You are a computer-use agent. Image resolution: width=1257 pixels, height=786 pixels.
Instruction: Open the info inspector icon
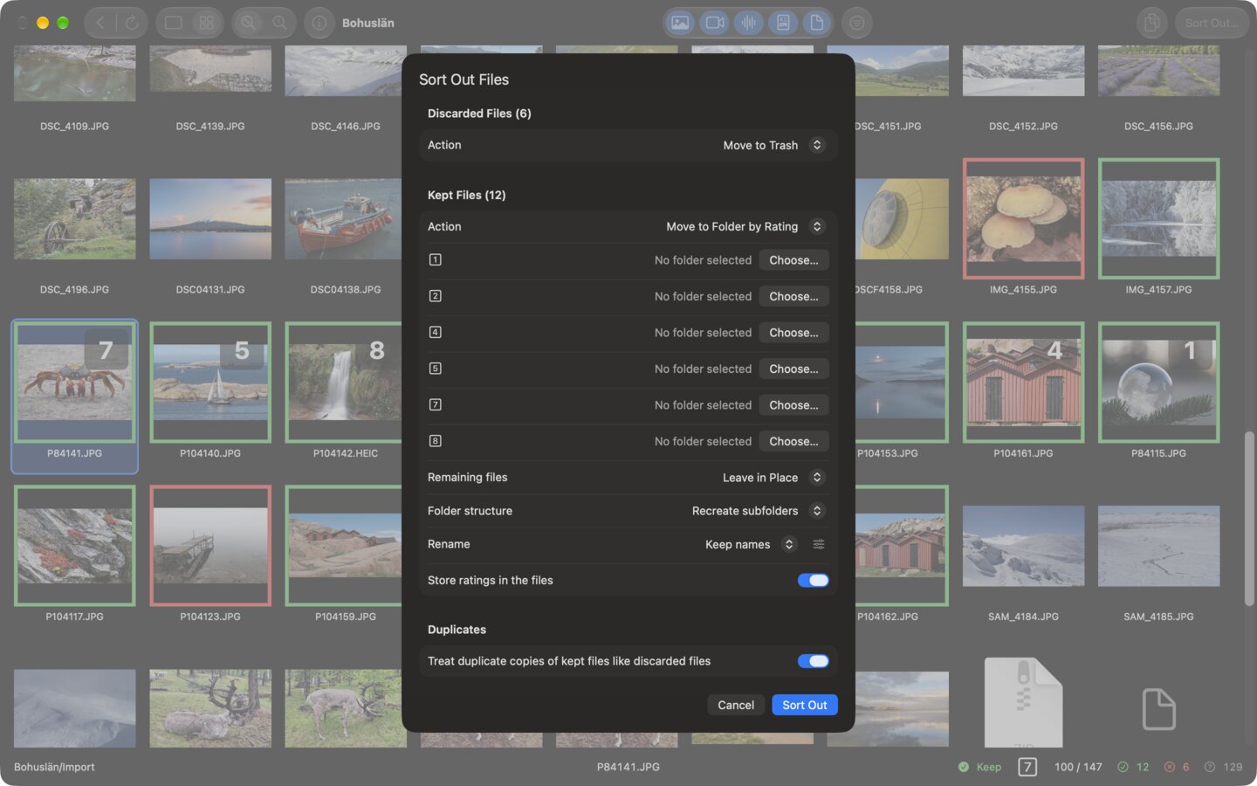(x=319, y=23)
